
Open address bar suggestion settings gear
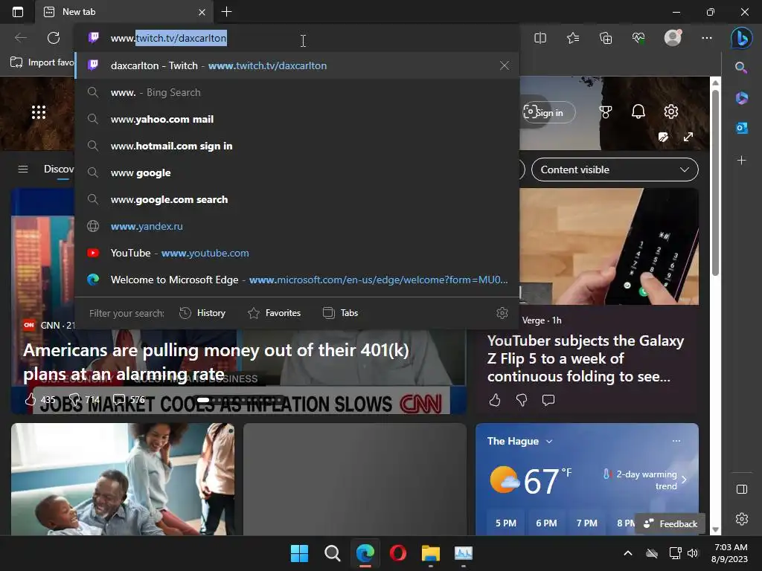point(502,313)
